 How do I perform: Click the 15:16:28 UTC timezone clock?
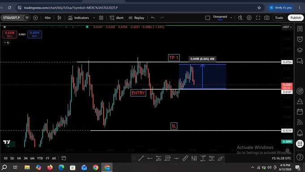[281, 158]
